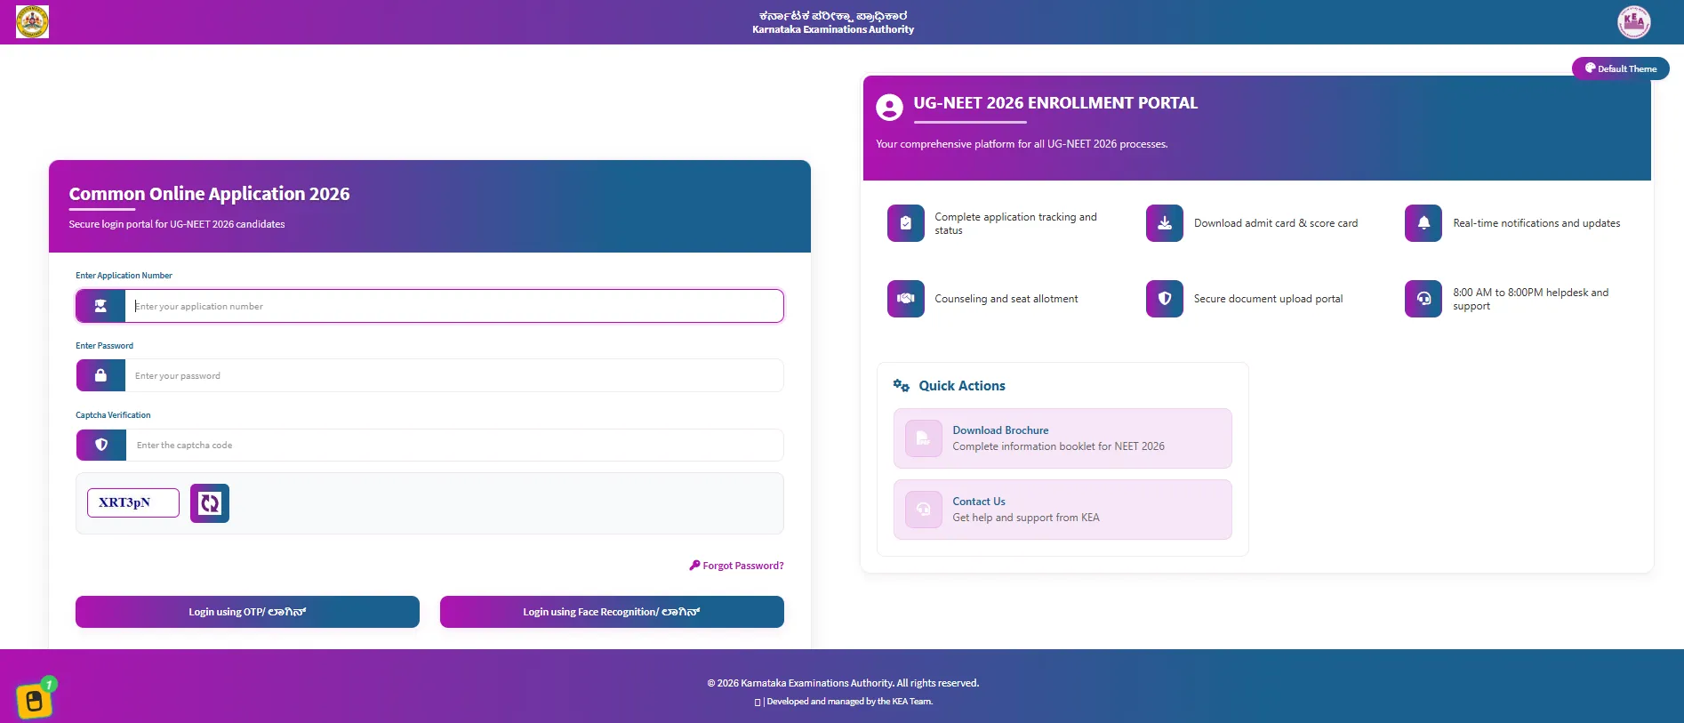Click the XRT3pN captcha image
Screen dimensions: 1684x723
click(133, 502)
